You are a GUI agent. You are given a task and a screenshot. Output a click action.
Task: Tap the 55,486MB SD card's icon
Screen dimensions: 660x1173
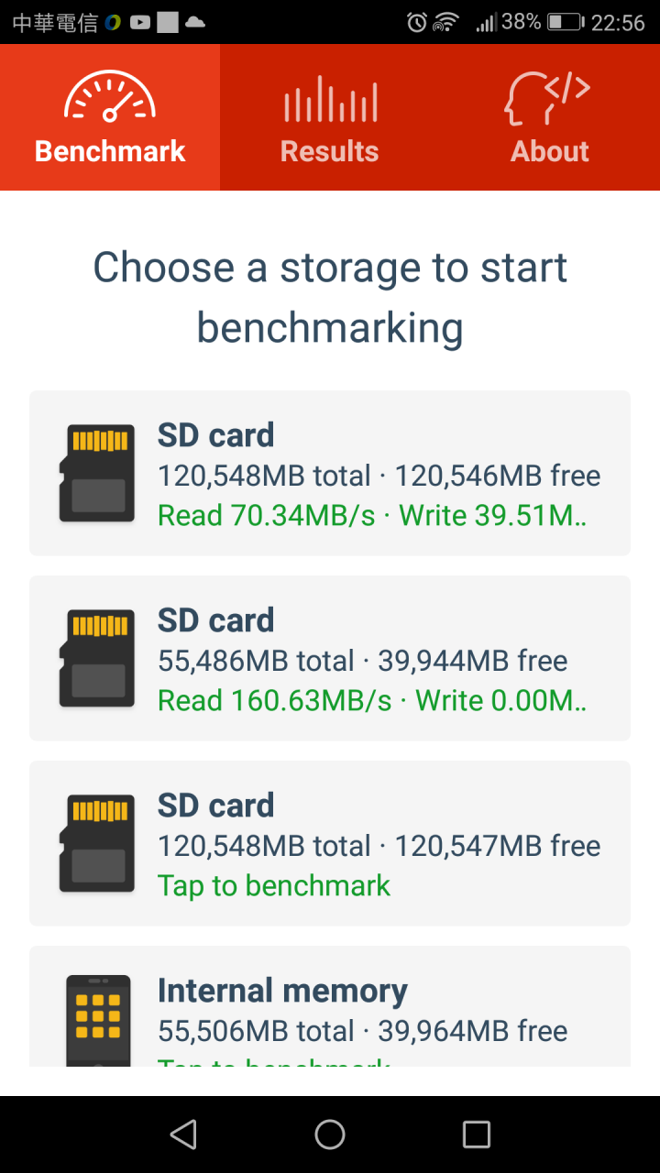(97, 658)
